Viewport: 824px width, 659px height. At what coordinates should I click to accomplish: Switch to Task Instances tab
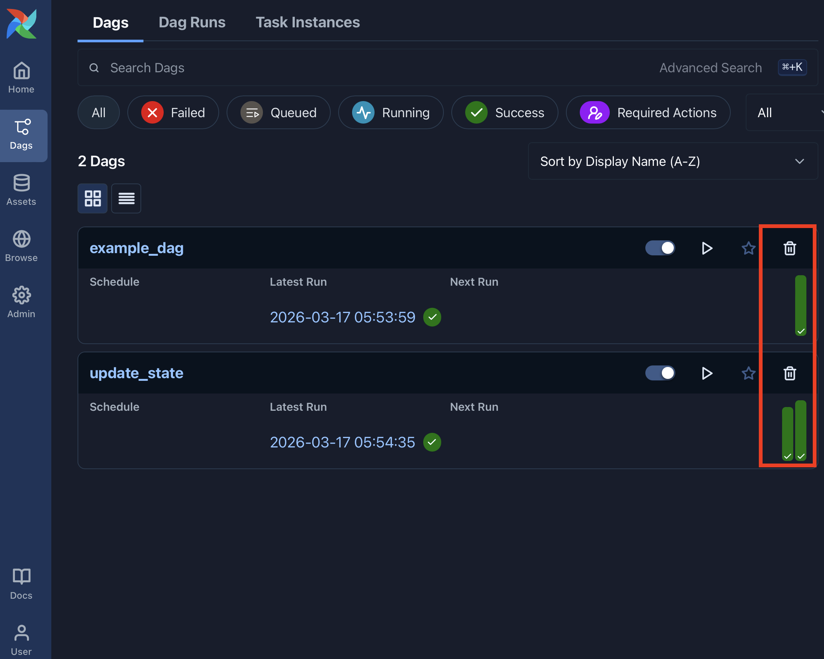click(308, 22)
